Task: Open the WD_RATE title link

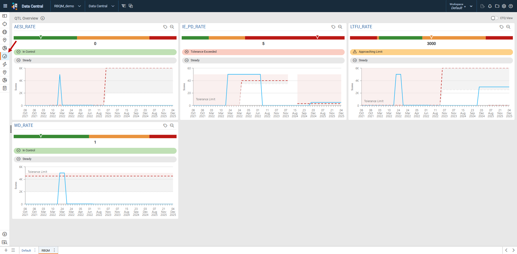Action: click(24, 126)
